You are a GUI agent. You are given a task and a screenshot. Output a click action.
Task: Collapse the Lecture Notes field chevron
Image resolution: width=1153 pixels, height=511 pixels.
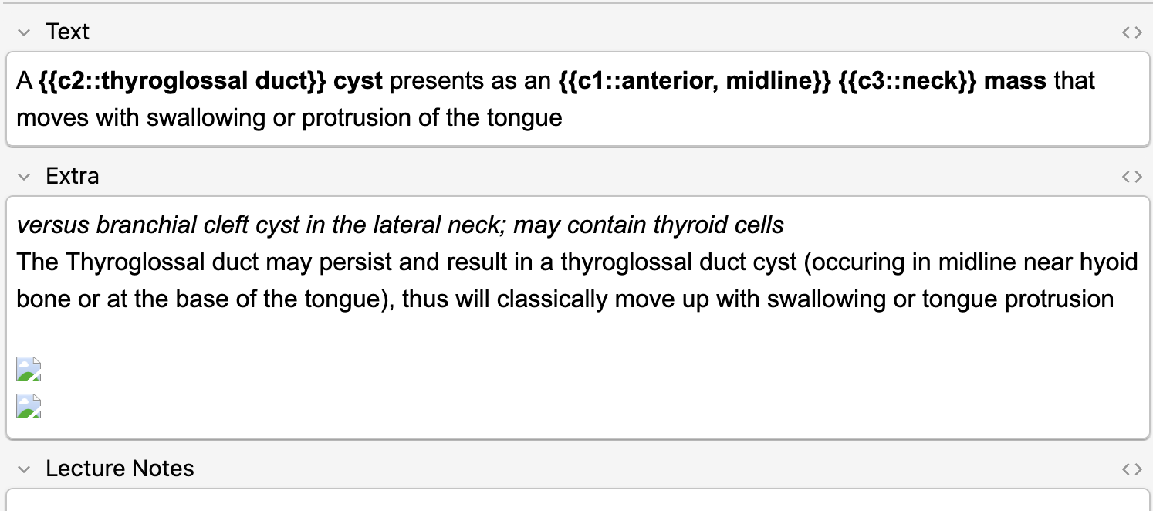click(24, 469)
